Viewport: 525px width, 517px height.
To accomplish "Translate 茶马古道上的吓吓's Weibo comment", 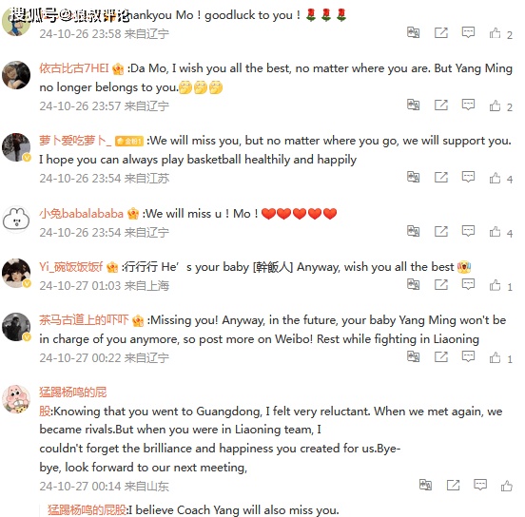I will pyautogui.click(x=414, y=356).
